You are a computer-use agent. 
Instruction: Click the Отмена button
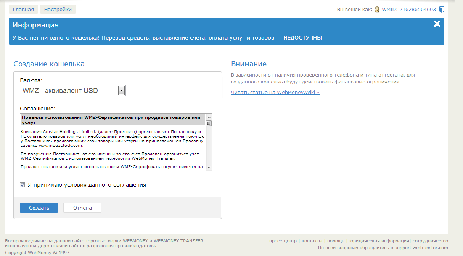82,208
